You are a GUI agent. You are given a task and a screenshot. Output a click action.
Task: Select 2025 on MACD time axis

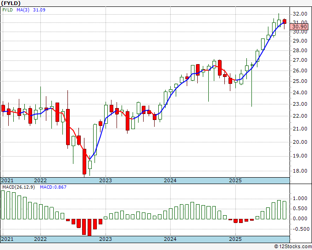(x=235, y=239)
